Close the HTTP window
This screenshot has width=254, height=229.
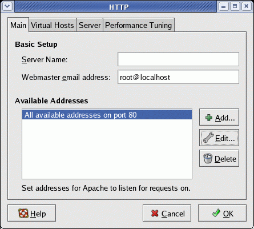point(247,6)
